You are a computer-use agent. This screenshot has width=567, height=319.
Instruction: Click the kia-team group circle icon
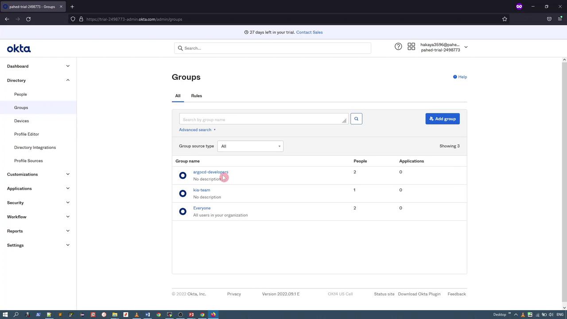pyautogui.click(x=183, y=194)
